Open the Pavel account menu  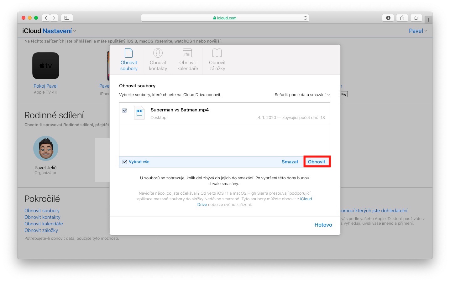tap(418, 31)
